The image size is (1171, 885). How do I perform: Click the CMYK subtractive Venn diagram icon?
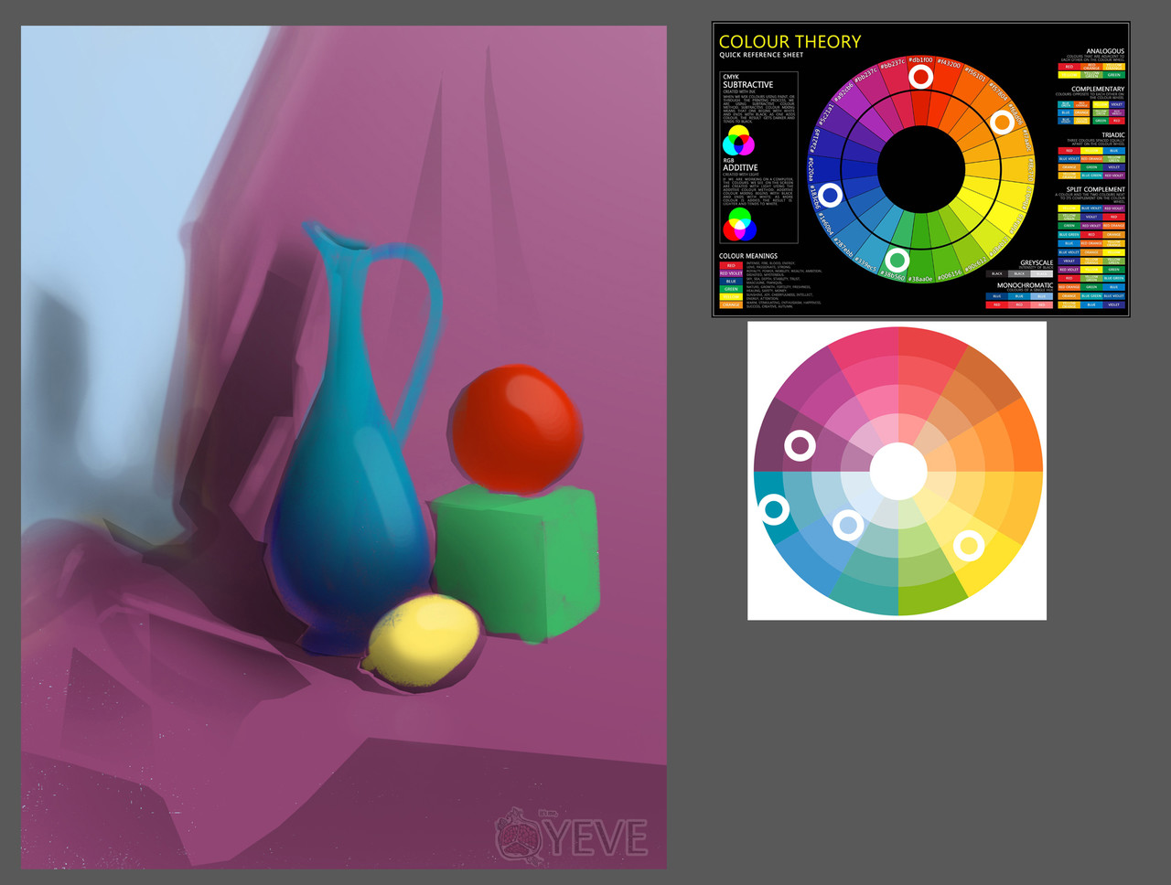pos(738,142)
